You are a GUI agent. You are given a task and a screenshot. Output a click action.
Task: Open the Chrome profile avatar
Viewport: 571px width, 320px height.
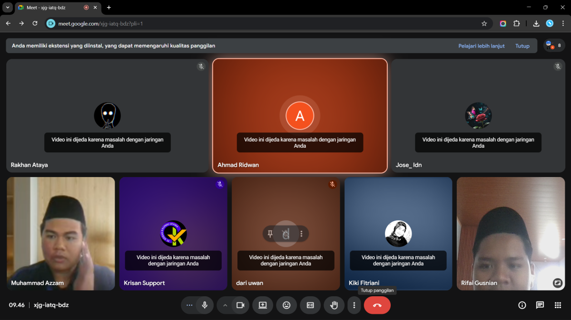(x=550, y=23)
